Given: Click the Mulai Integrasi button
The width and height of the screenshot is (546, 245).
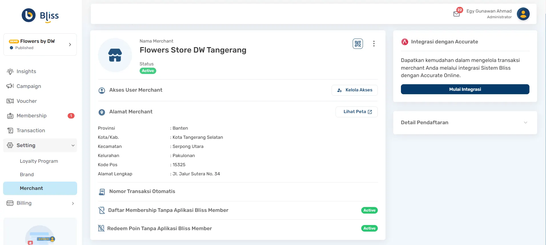Looking at the screenshot, I should (x=465, y=89).
